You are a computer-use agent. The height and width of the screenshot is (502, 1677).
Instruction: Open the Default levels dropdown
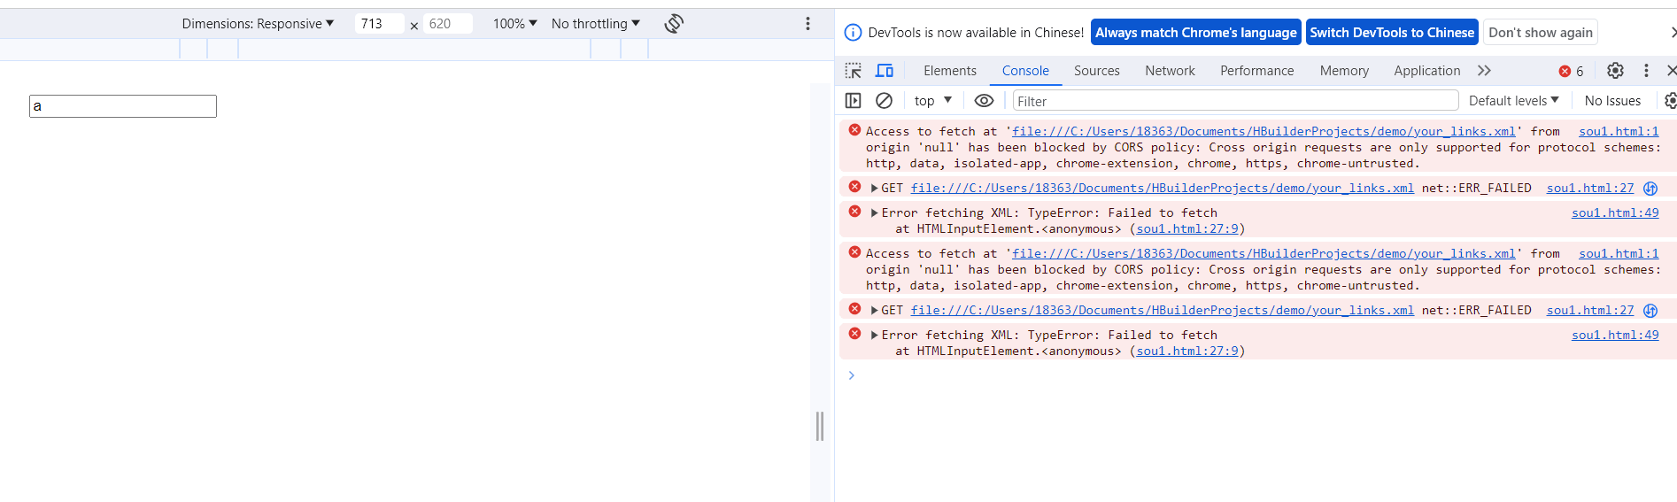[1513, 101]
